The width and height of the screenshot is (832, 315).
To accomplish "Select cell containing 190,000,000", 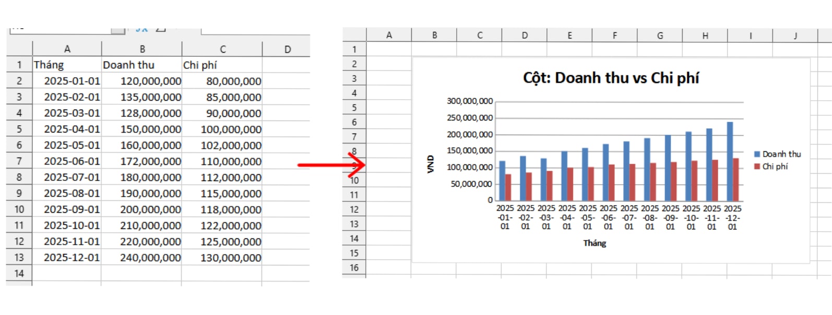I will pyautogui.click(x=141, y=193).
